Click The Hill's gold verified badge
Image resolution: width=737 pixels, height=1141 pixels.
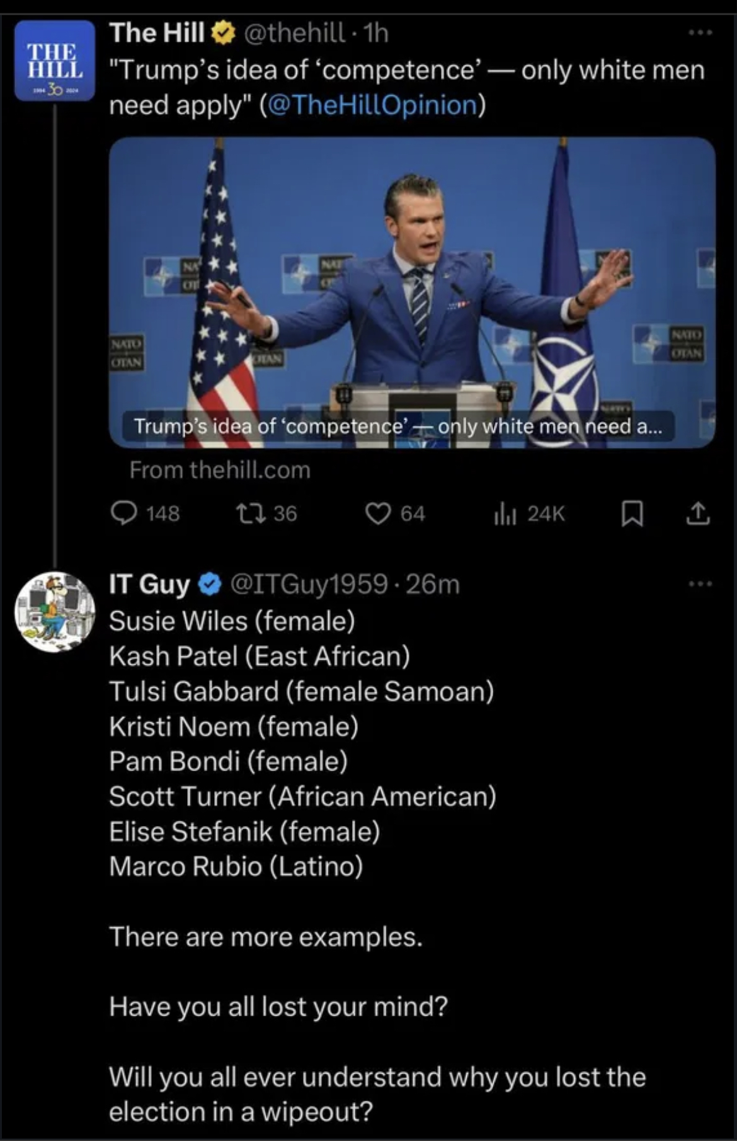coord(222,33)
